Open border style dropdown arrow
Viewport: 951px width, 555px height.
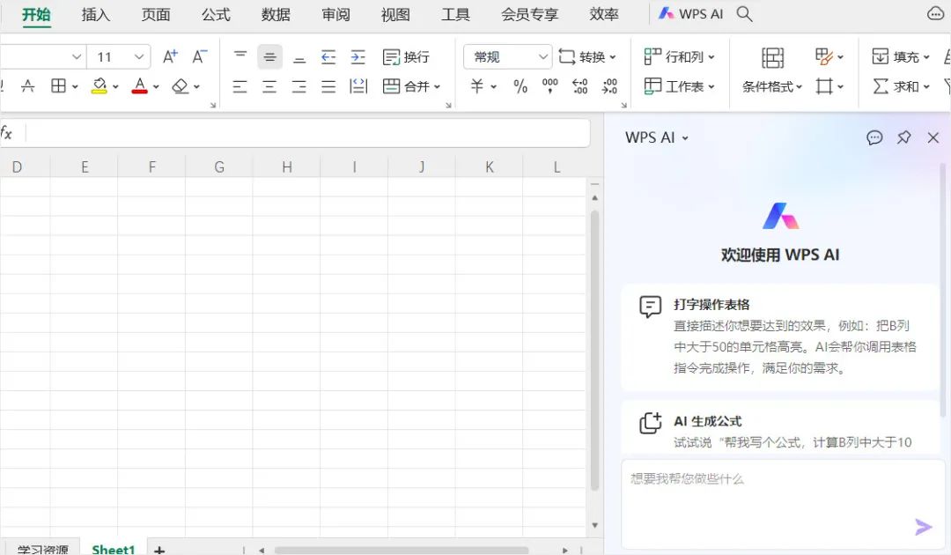tap(75, 86)
